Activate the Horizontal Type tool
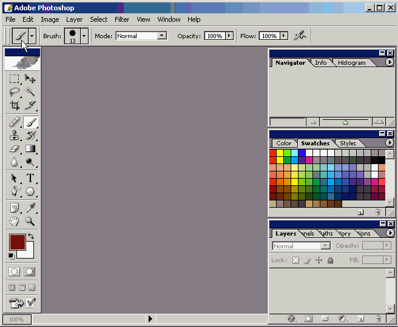398x327 pixels. click(30, 178)
